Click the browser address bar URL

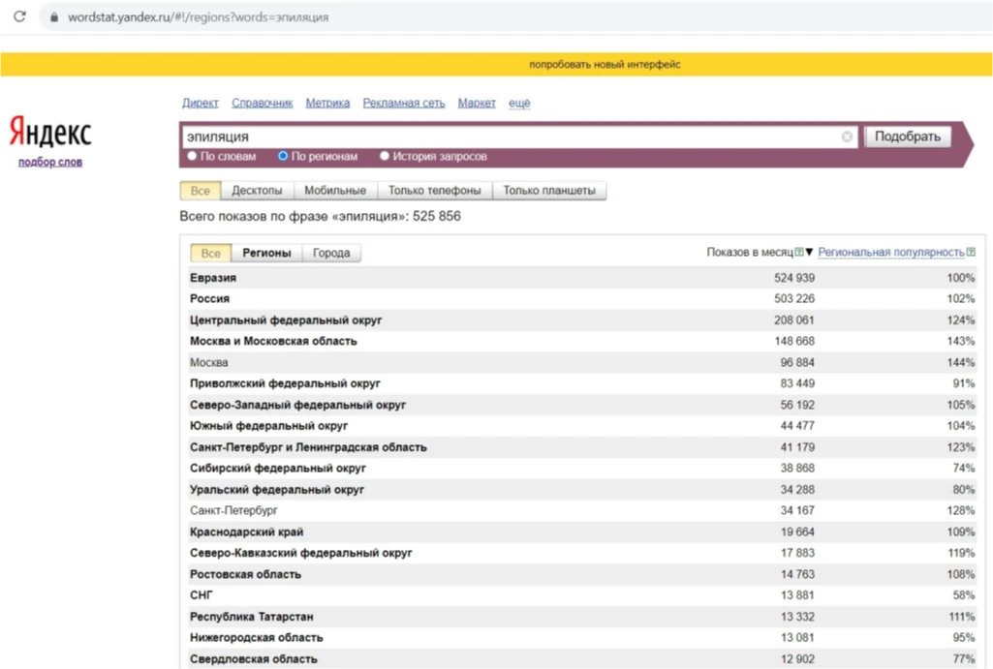pos(199,17)
